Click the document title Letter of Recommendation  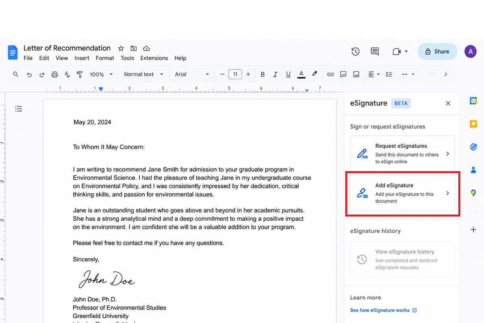coord(67,48)
